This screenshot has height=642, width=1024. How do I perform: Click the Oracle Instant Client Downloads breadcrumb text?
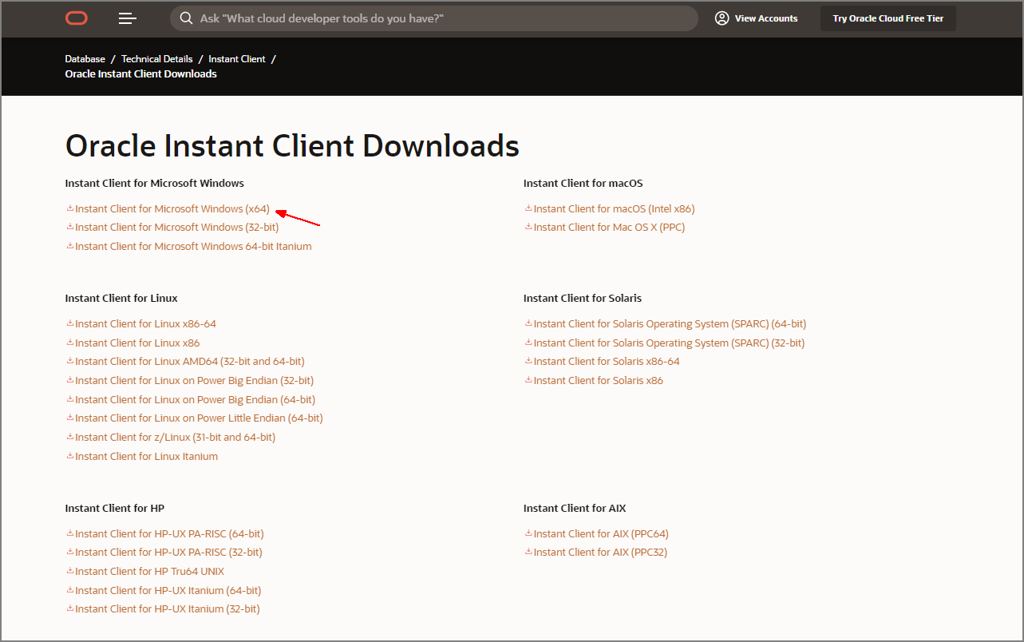(141, 73)
